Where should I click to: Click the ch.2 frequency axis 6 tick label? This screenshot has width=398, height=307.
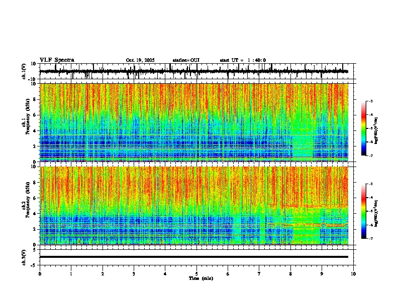(35, 198)
